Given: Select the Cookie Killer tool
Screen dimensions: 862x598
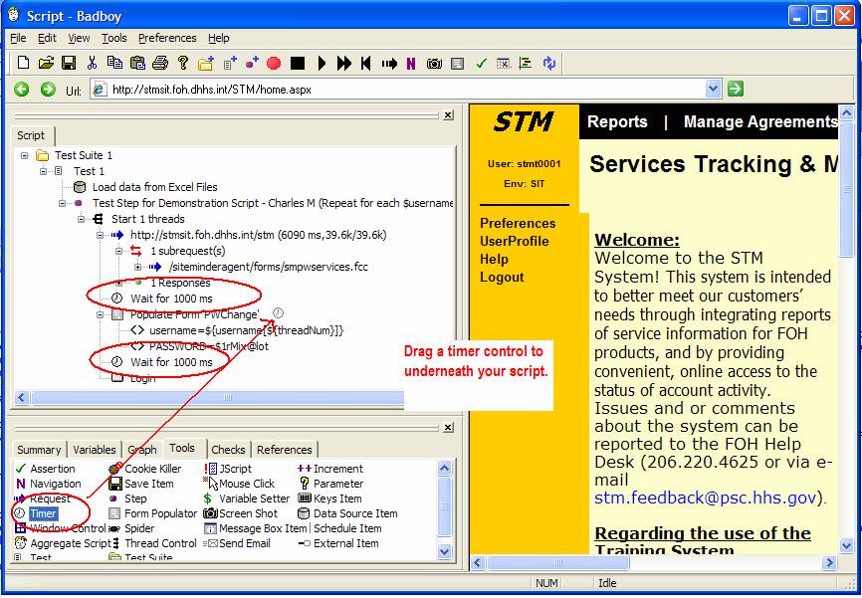Looking at the screenshot, I should pyautogui.click(x=152, y=469).
